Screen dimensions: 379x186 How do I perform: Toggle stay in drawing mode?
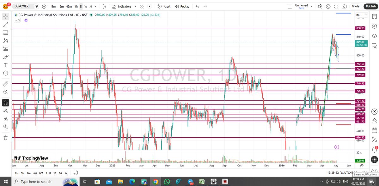coord(6,111)
